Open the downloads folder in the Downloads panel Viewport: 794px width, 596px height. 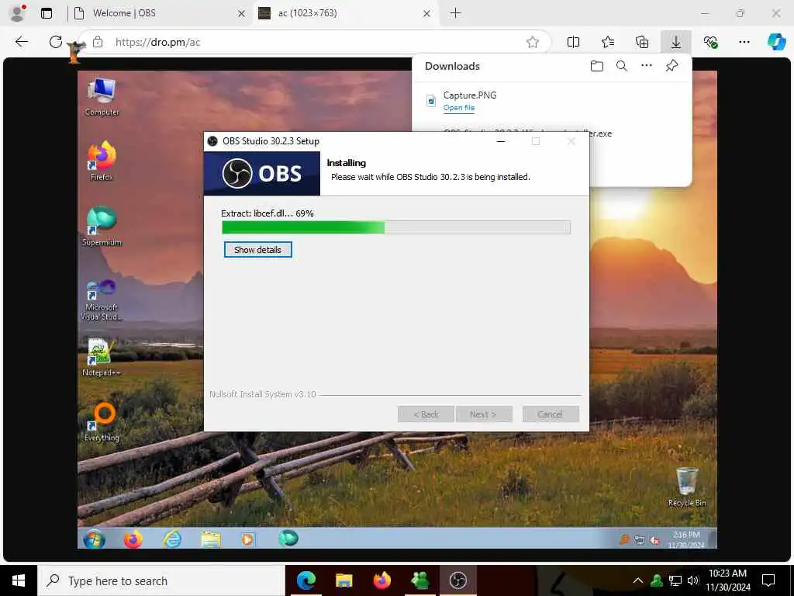[597, 66]
